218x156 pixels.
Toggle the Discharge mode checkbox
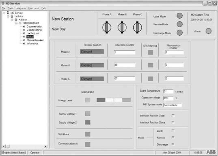pos(173,144)
